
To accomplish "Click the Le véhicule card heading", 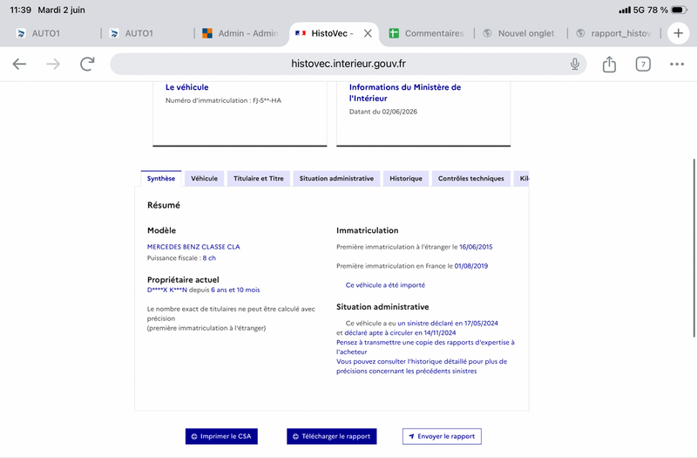I will pos(186,87).
